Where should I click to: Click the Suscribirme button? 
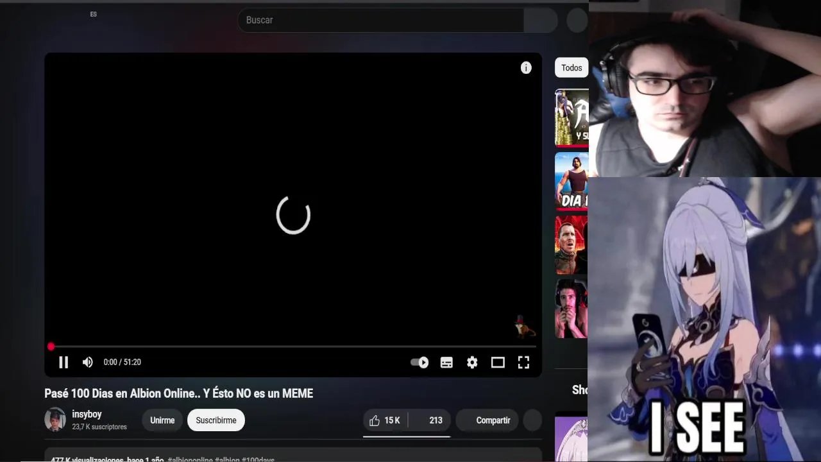[216, 420]
